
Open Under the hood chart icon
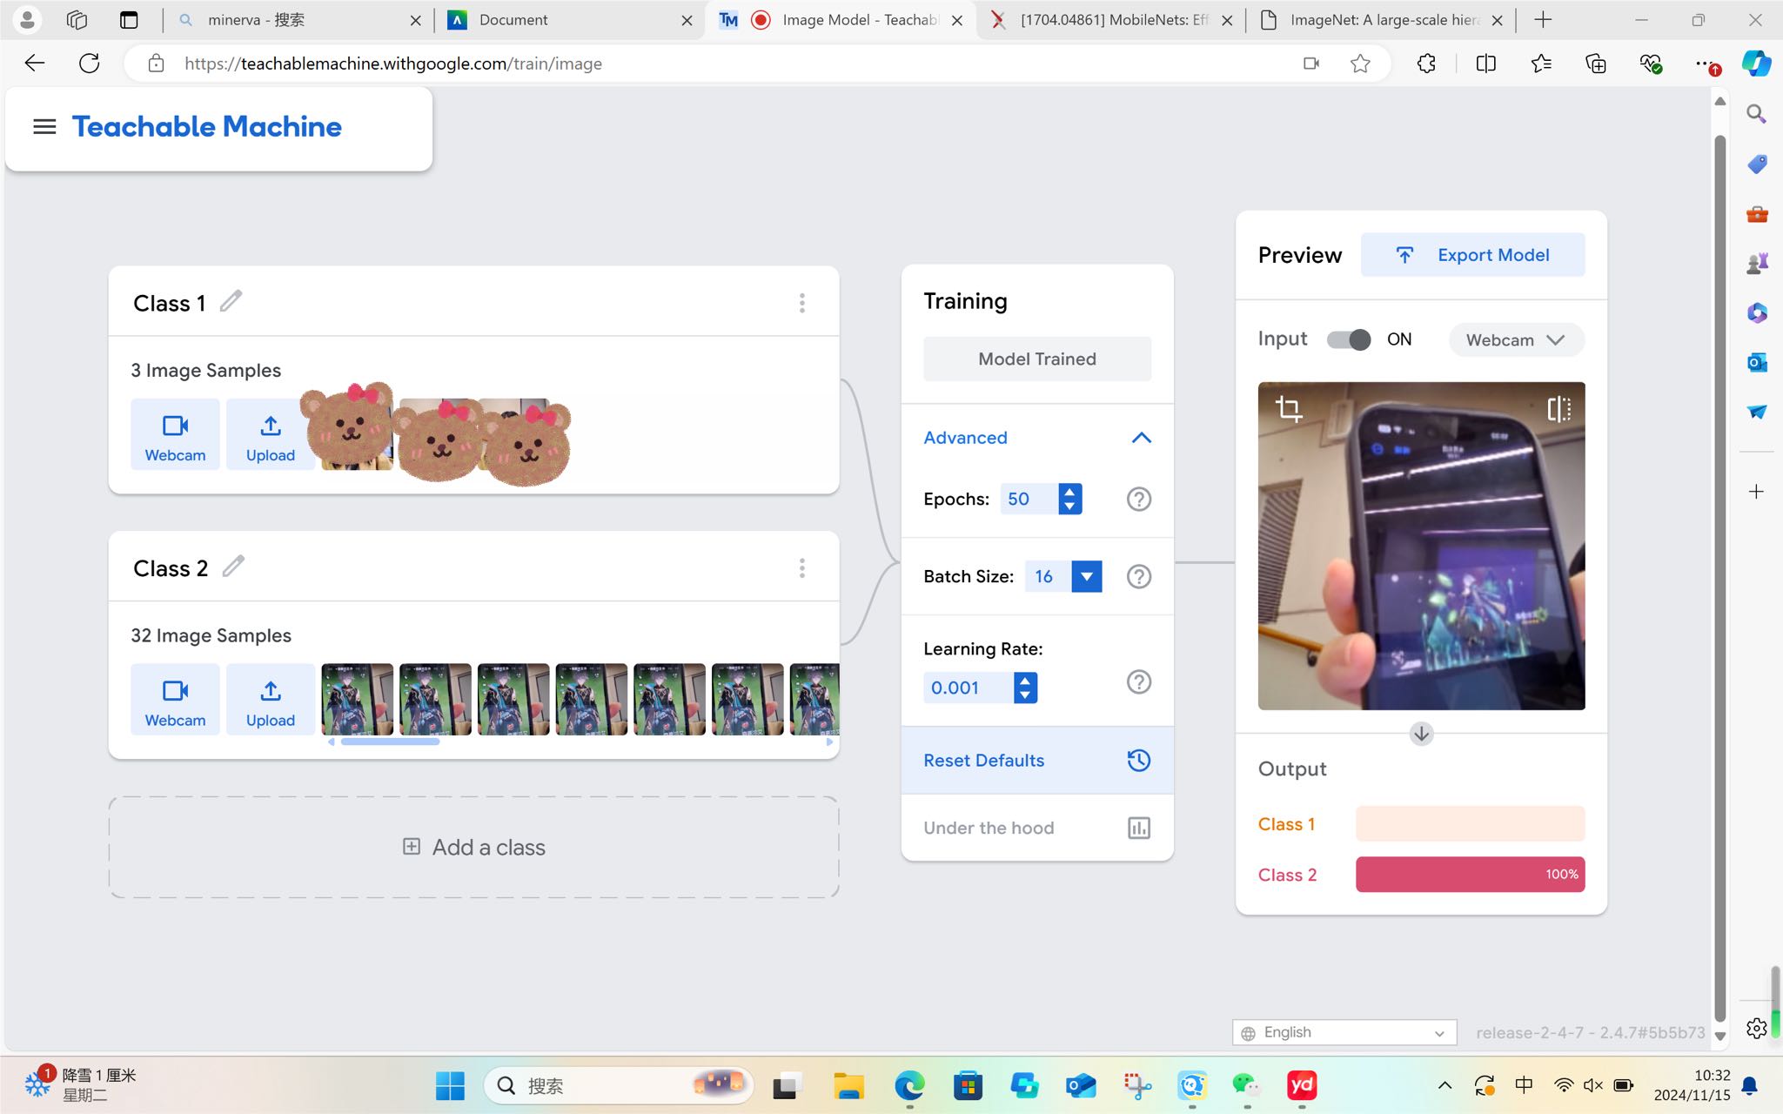click(x=1138, y=828)
